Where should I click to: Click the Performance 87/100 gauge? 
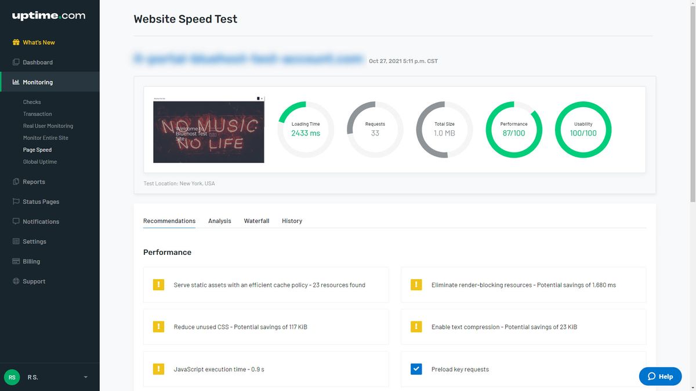(514, 129)
